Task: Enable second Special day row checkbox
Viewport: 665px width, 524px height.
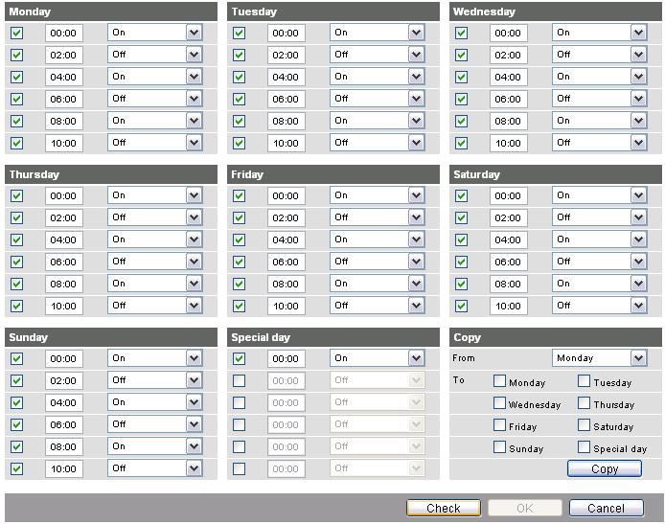Action: [x=239, y=380]
